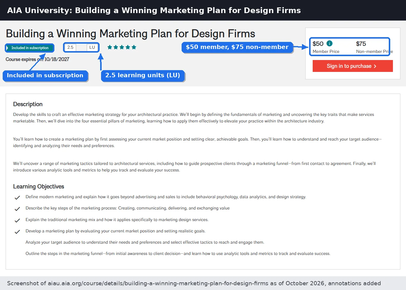This screenshot has height=290, width=406.
Task: Click the paragraph starting "You'll learn how to create"
Action: pos(197,142)
